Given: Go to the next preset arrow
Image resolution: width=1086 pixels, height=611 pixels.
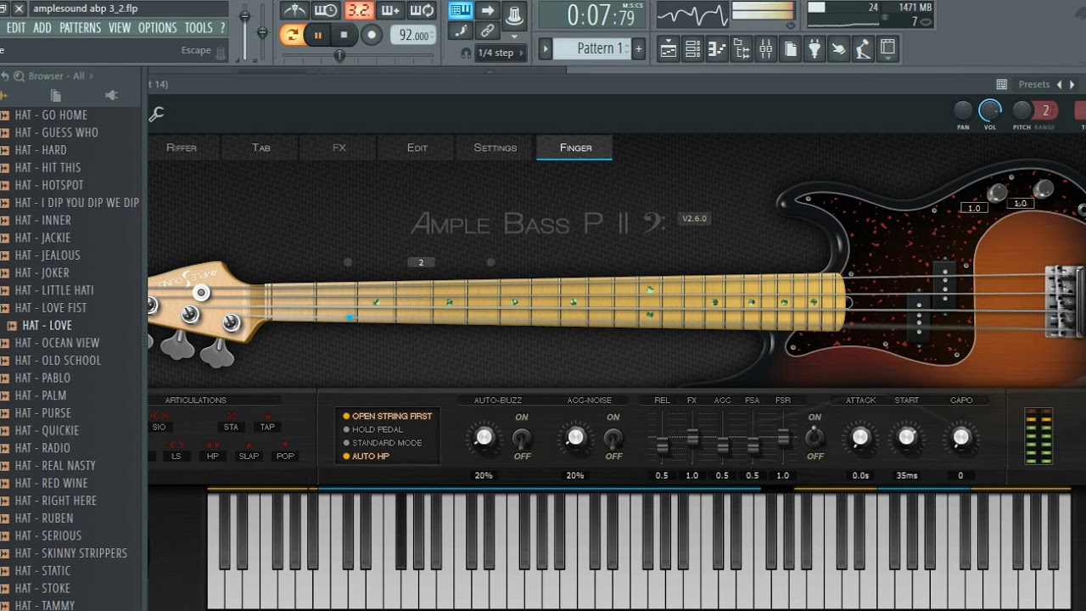Looking at the screenshot, I should 1072,84.
